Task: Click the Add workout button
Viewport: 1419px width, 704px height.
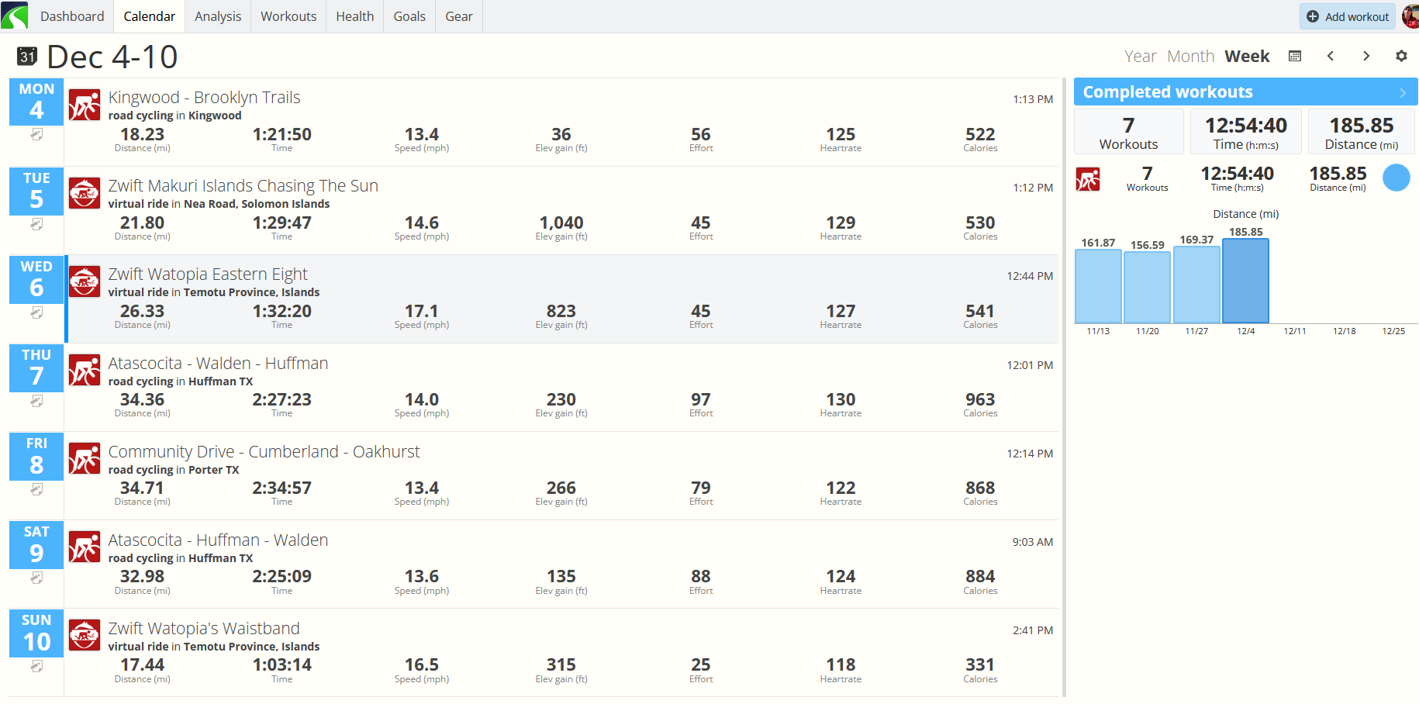Action: (1348, 16)
